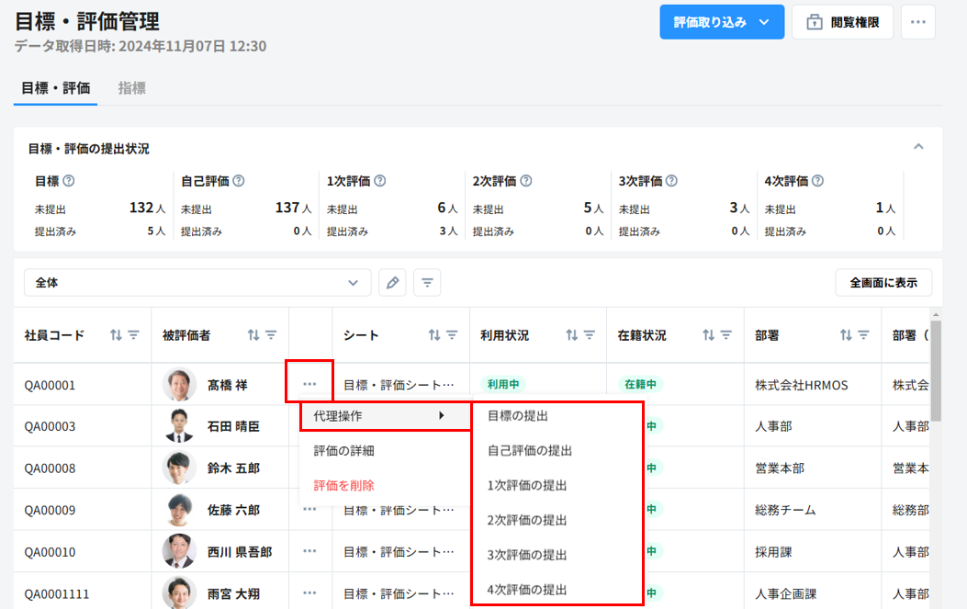Switch to the 指標 tab
Viewport: 967px width, 609px height.
[131, 88]
